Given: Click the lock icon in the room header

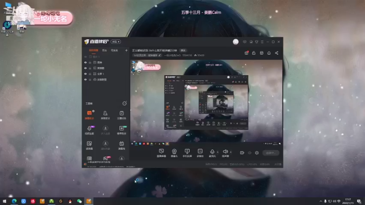Looking at the screenshot, I should coord(254,53).
